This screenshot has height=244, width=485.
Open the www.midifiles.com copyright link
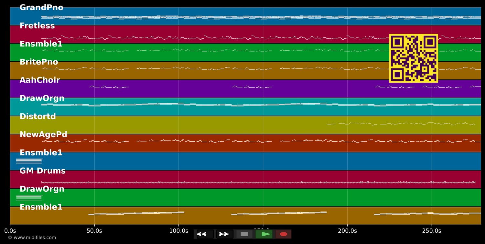[32, 238]
